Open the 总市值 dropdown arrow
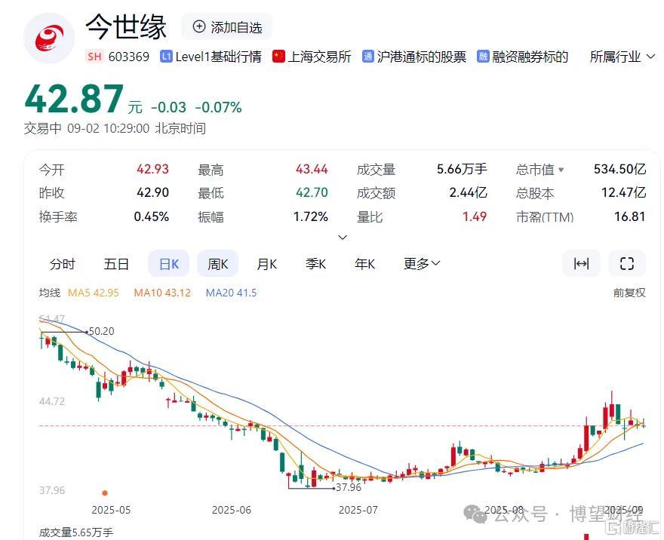 [561, 170]
